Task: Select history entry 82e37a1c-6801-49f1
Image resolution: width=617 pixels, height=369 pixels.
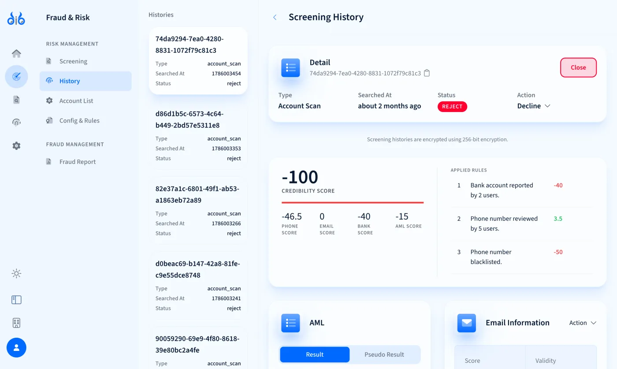Action: pos(198,211)
